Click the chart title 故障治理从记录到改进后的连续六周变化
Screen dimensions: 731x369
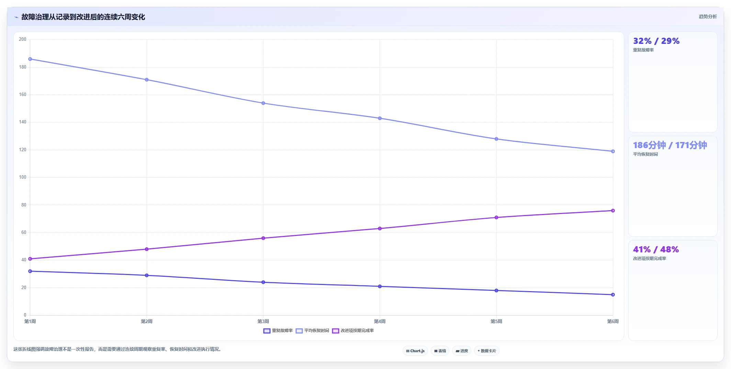pos(83,17)
